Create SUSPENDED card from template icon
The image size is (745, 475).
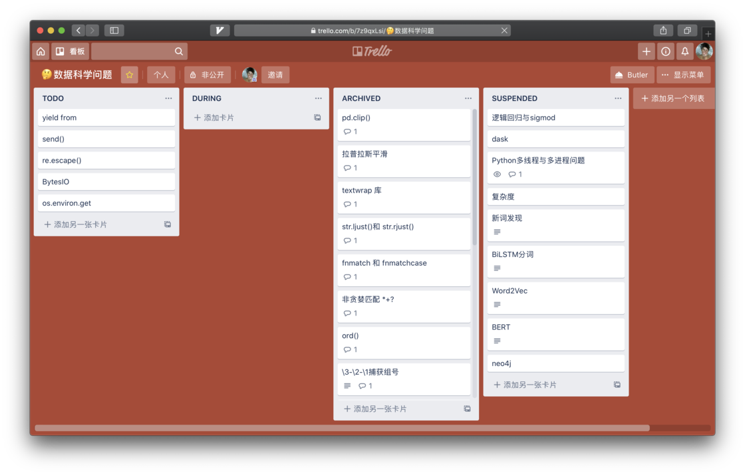point(617,385)
